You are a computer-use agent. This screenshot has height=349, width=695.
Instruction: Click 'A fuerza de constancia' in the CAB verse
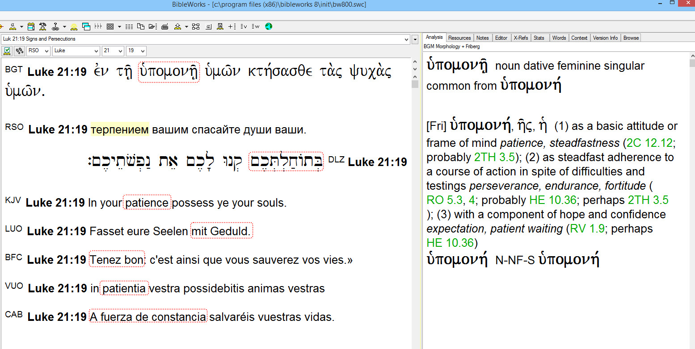click(x=148, y=316)
